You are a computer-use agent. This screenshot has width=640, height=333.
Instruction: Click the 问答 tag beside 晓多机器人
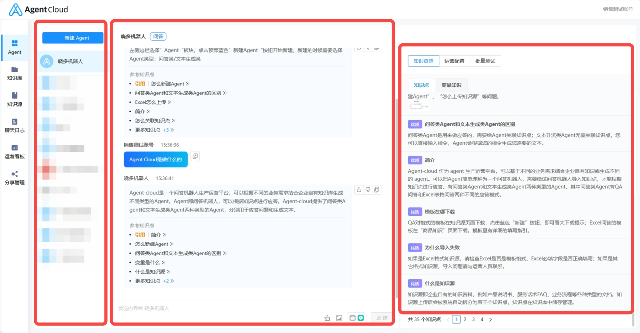pos(158,36)
